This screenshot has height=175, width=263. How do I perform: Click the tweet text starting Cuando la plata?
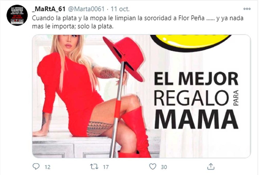click(x=138, y=22)
